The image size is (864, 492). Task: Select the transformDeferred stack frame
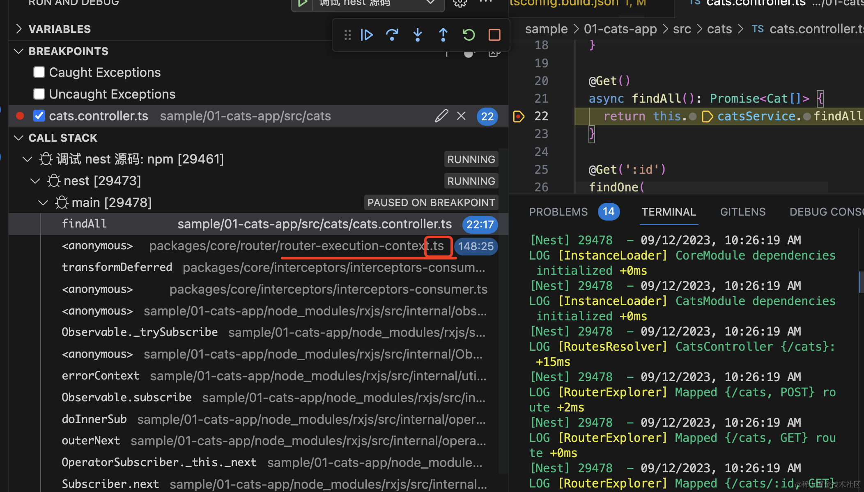pyautogui.click(x=117, y=267)
